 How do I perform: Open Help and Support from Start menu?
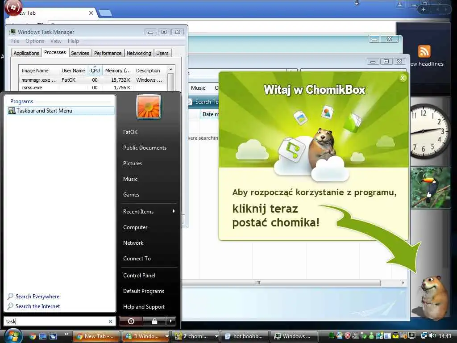(x=144, y=307)
